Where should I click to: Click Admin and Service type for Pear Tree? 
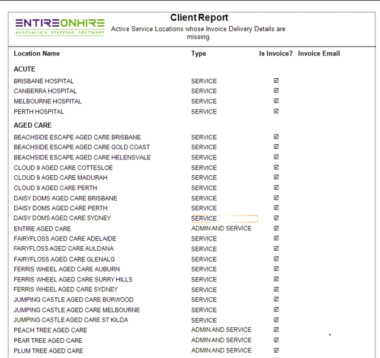pyautogui.click(x=221, y=340)
